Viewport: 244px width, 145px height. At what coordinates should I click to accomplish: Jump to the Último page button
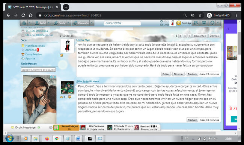point(214,36)
